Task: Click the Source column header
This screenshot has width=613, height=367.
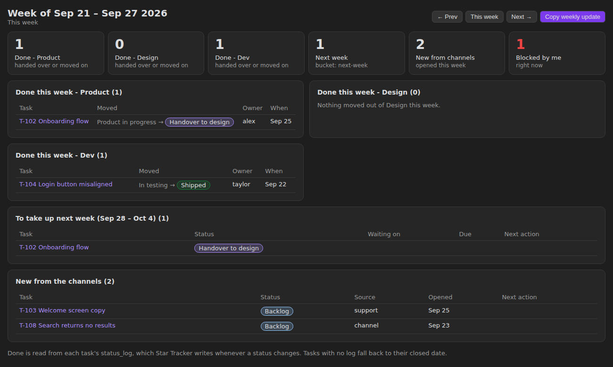Action: [x=365, y=297]
